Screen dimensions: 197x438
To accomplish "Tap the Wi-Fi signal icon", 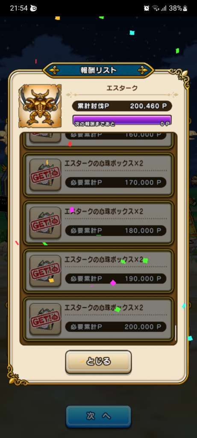I will [156, 9].
